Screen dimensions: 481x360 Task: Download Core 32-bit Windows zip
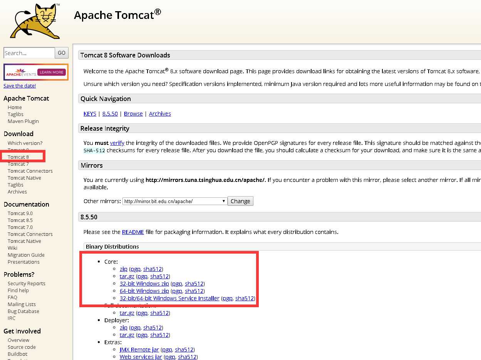tap(144, 284)
